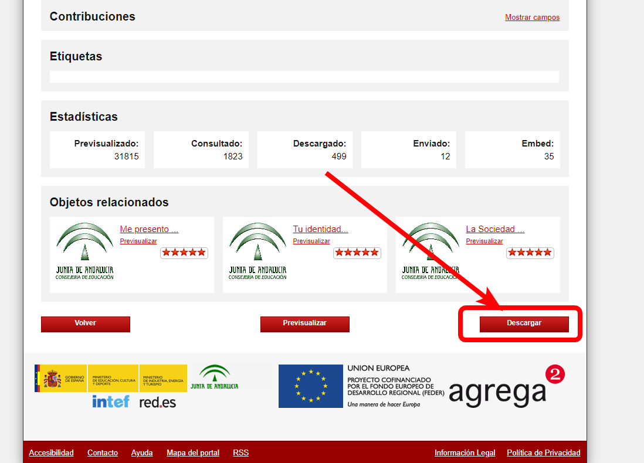Image resolution: width=644 pixels, height=463 pixels.
Task: Click Previsualizar under 'Tu identidad...'
Action: pyautogui.click(x=311, y=241)
